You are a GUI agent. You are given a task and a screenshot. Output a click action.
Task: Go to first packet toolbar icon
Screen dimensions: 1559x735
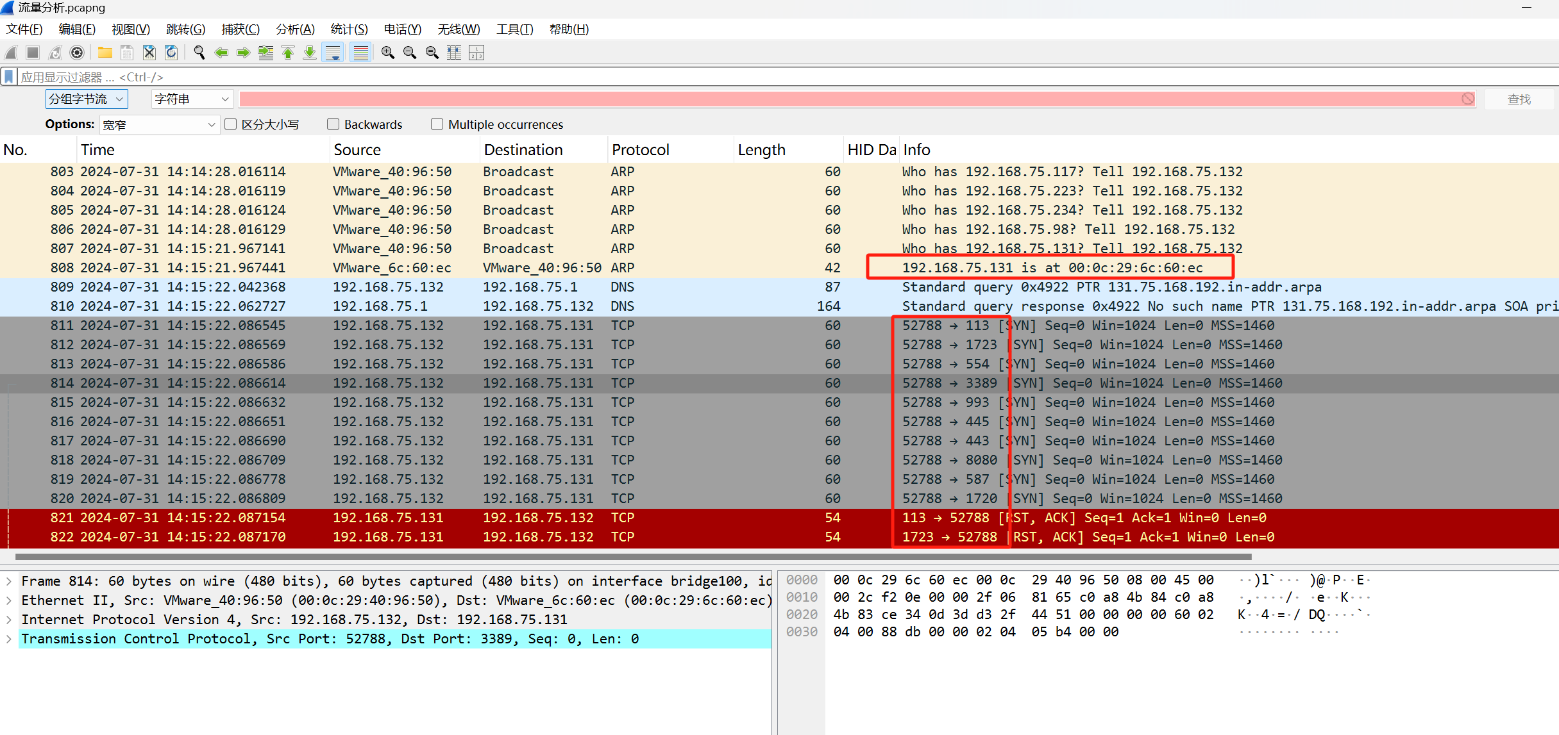click(288, 53)
